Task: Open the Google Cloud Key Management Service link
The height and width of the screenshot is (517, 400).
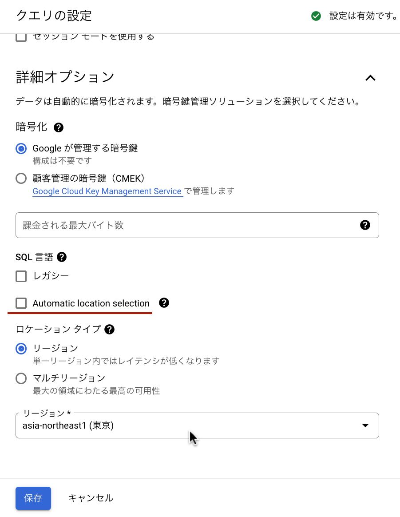Action: [x=107, y=191]
